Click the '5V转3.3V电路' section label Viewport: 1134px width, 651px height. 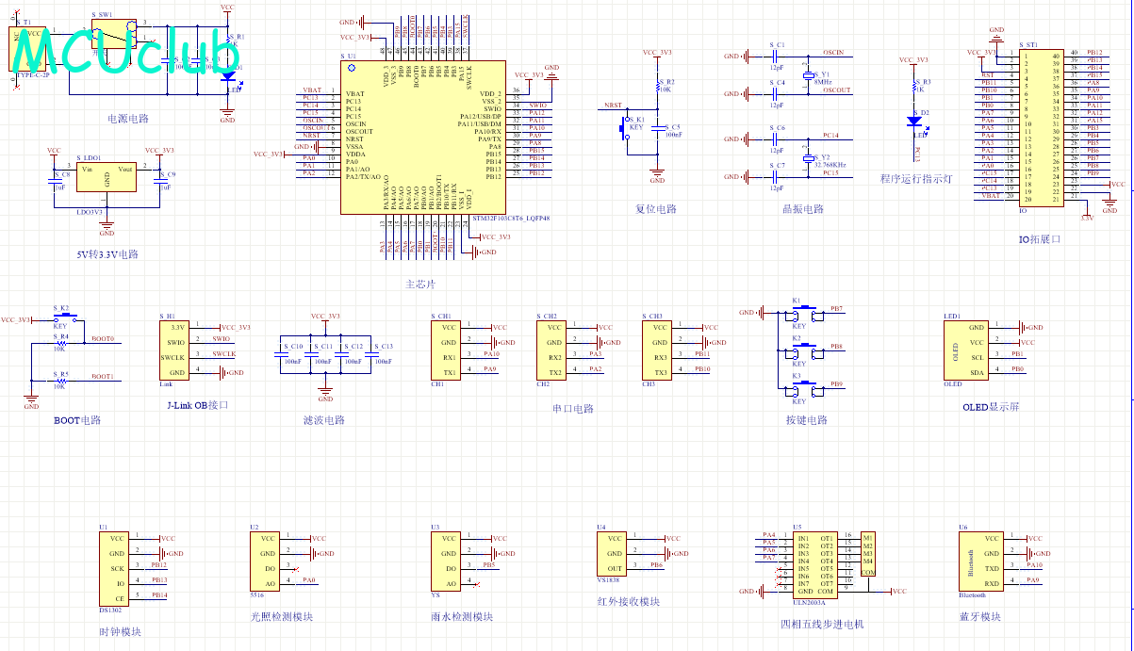coord(108,254)
